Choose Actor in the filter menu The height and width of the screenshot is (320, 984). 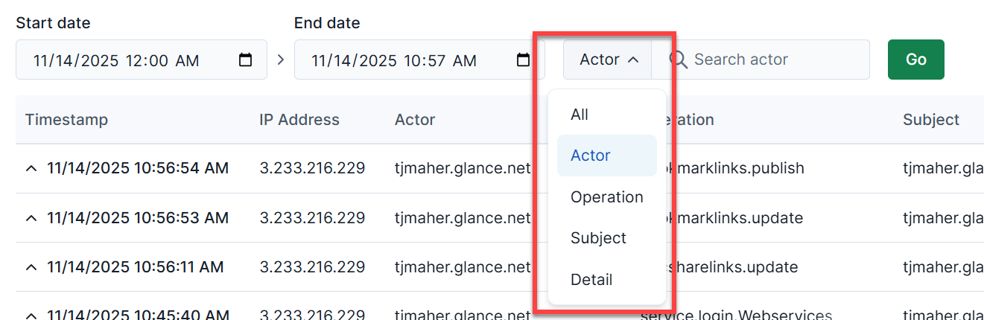point(607,156)
